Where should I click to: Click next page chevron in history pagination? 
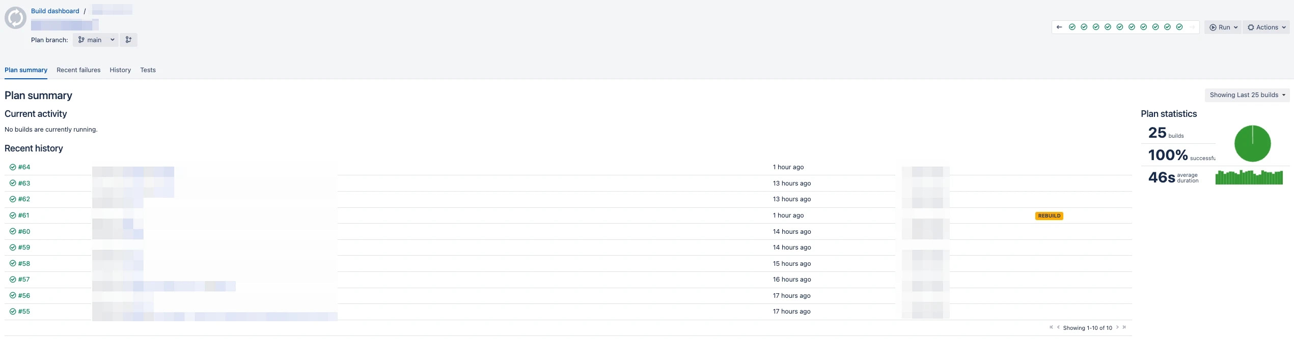pyautogui.click(x=1117, y=327)
